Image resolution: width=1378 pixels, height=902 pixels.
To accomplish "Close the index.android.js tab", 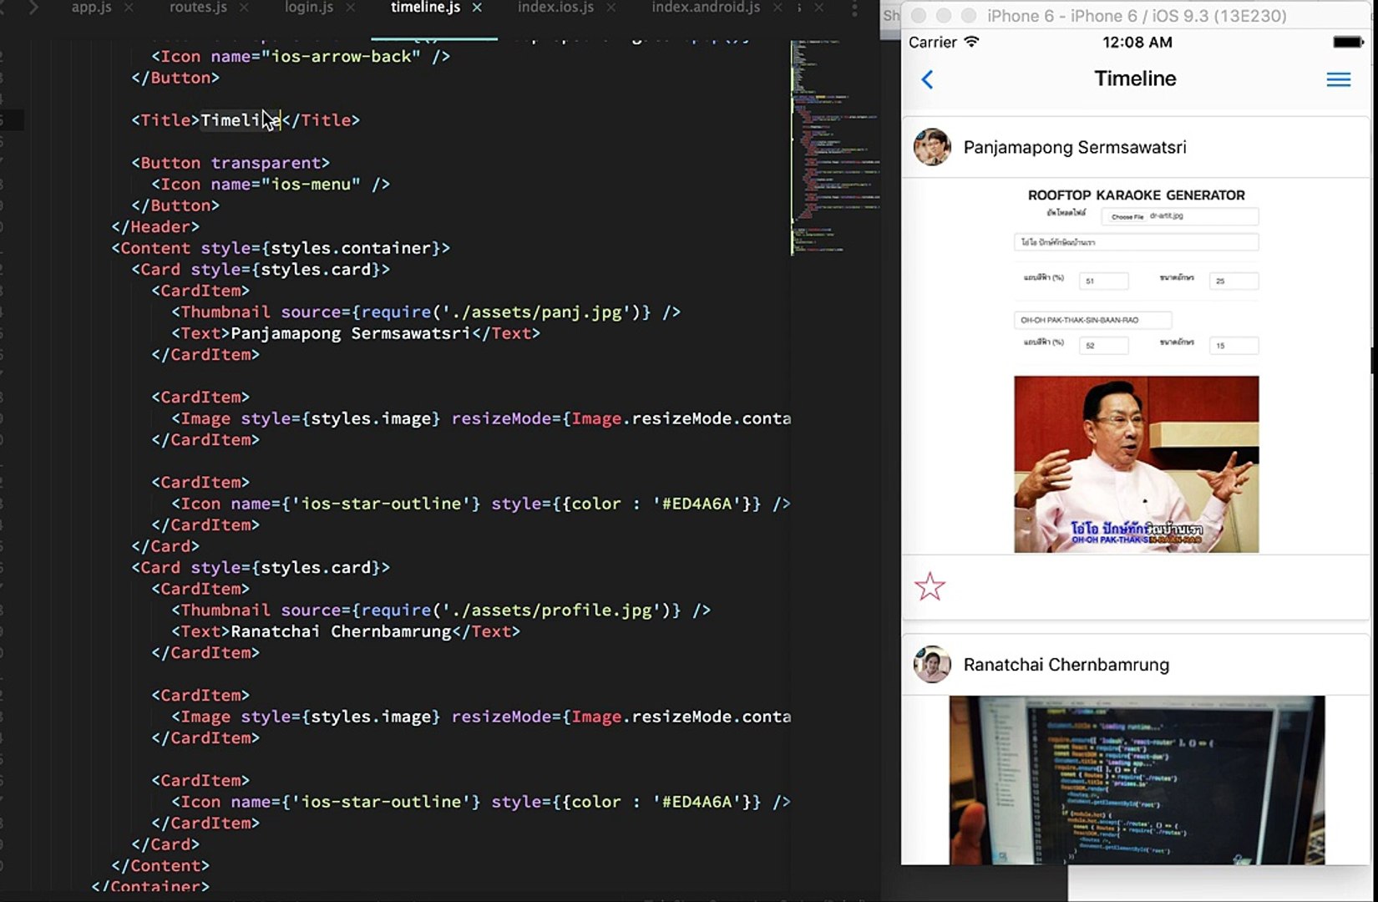I will 778,8.
